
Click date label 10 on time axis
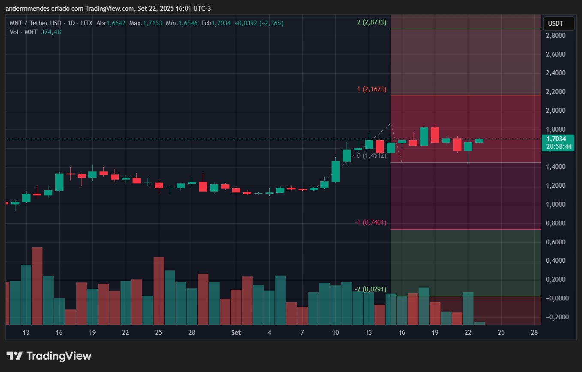click(335, 333)
